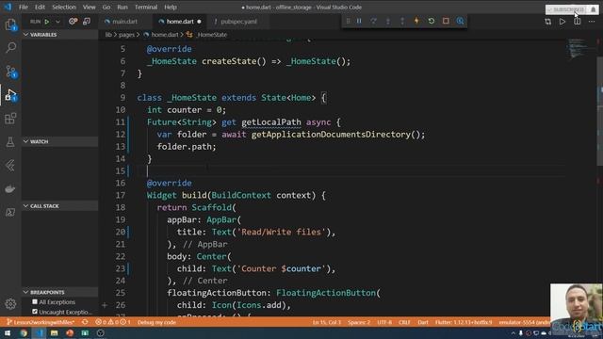Open the Selection menu
The image size is (603, 339).
click(64, 7)
